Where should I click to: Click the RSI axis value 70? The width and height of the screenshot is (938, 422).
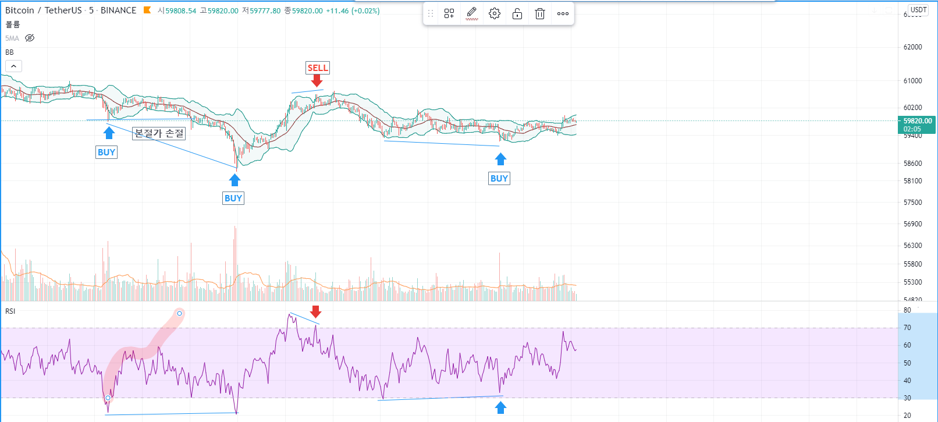(907, 328)
